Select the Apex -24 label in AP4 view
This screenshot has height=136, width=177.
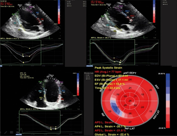52,76
